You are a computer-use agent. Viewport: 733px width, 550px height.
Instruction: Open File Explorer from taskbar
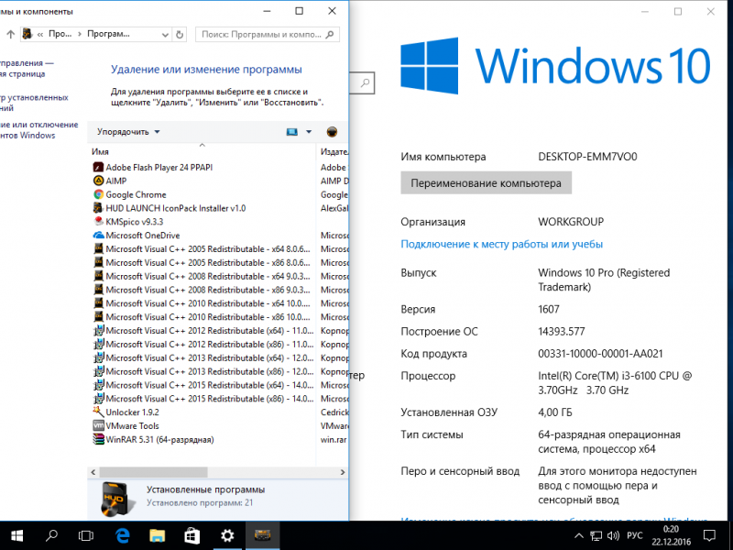pyautogui.click(x=158, y=535)
